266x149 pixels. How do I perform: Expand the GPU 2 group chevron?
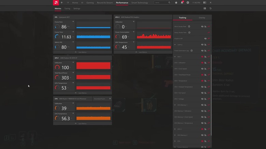coord(175,129)
